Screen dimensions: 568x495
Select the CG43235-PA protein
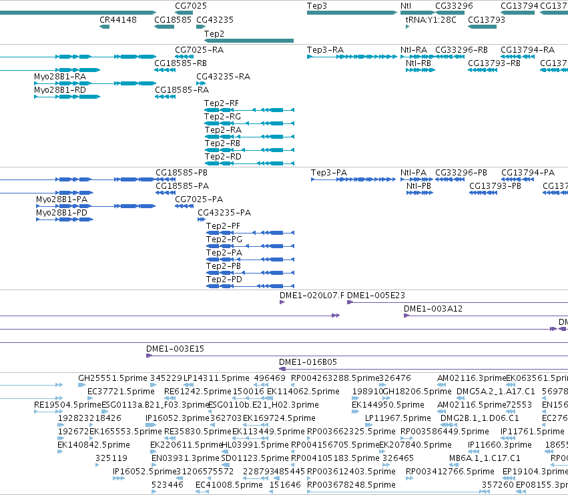pos(202,219)
